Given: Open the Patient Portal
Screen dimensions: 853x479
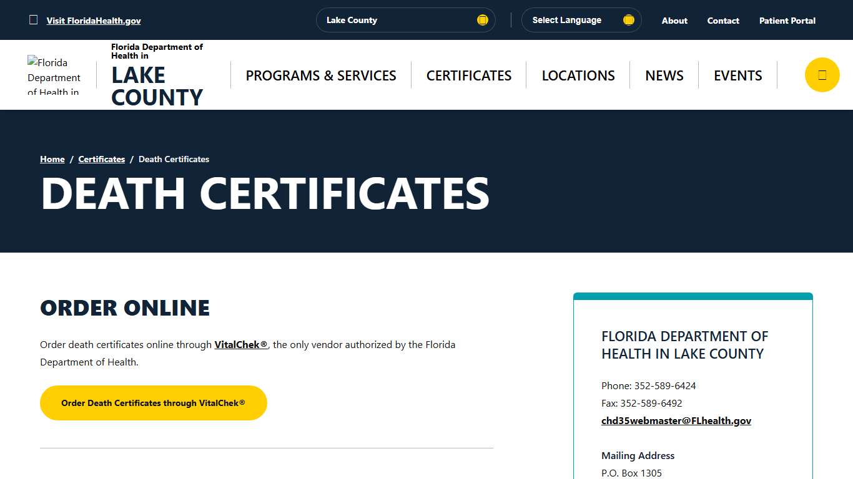Looking at the screenshot, I should click(787, 20).
